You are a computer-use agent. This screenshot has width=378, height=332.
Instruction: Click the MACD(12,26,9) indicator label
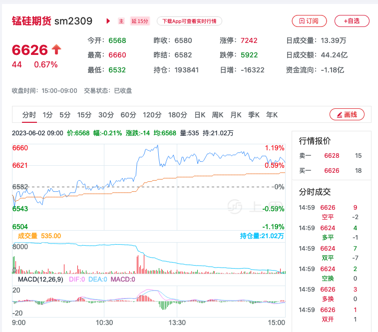[40, 280]
